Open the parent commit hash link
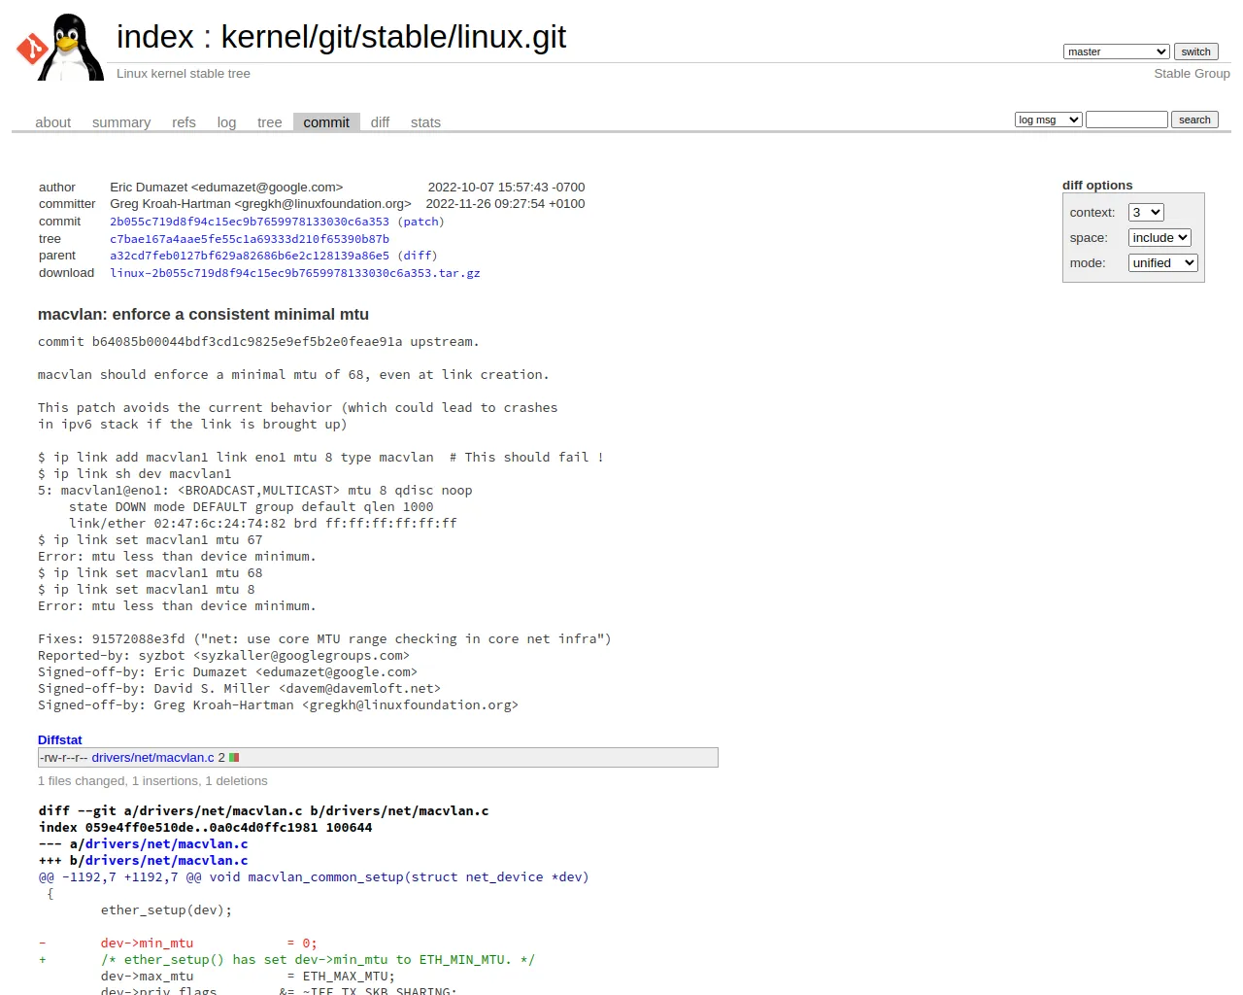Screen dimensions: 1243x995 pyautogui.click(x=250, y=256)
